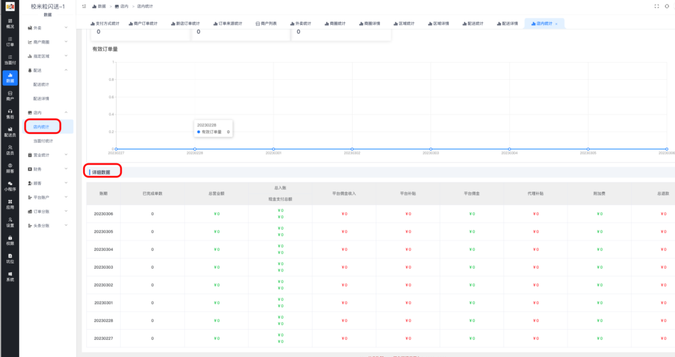
Task: Open 小程序 mini-program sidebar icon
Action: (x=9, y=186)
